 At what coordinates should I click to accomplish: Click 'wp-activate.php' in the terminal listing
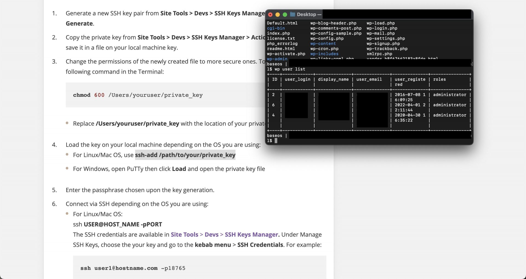pos(286,54)
